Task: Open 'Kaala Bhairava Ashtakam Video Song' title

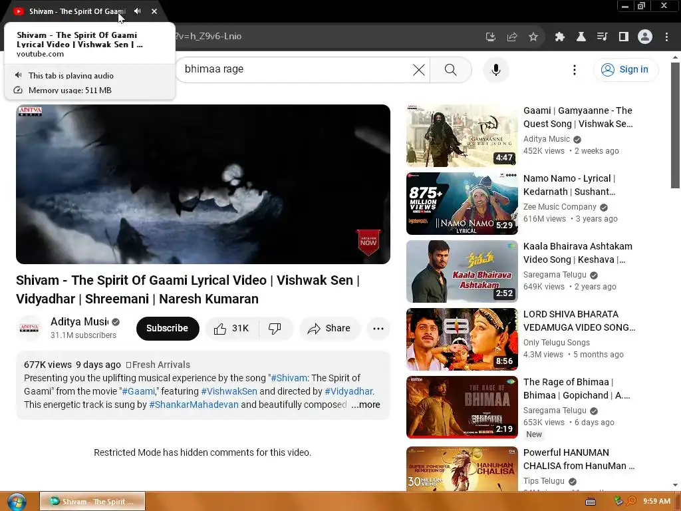Action: point(578,253)
